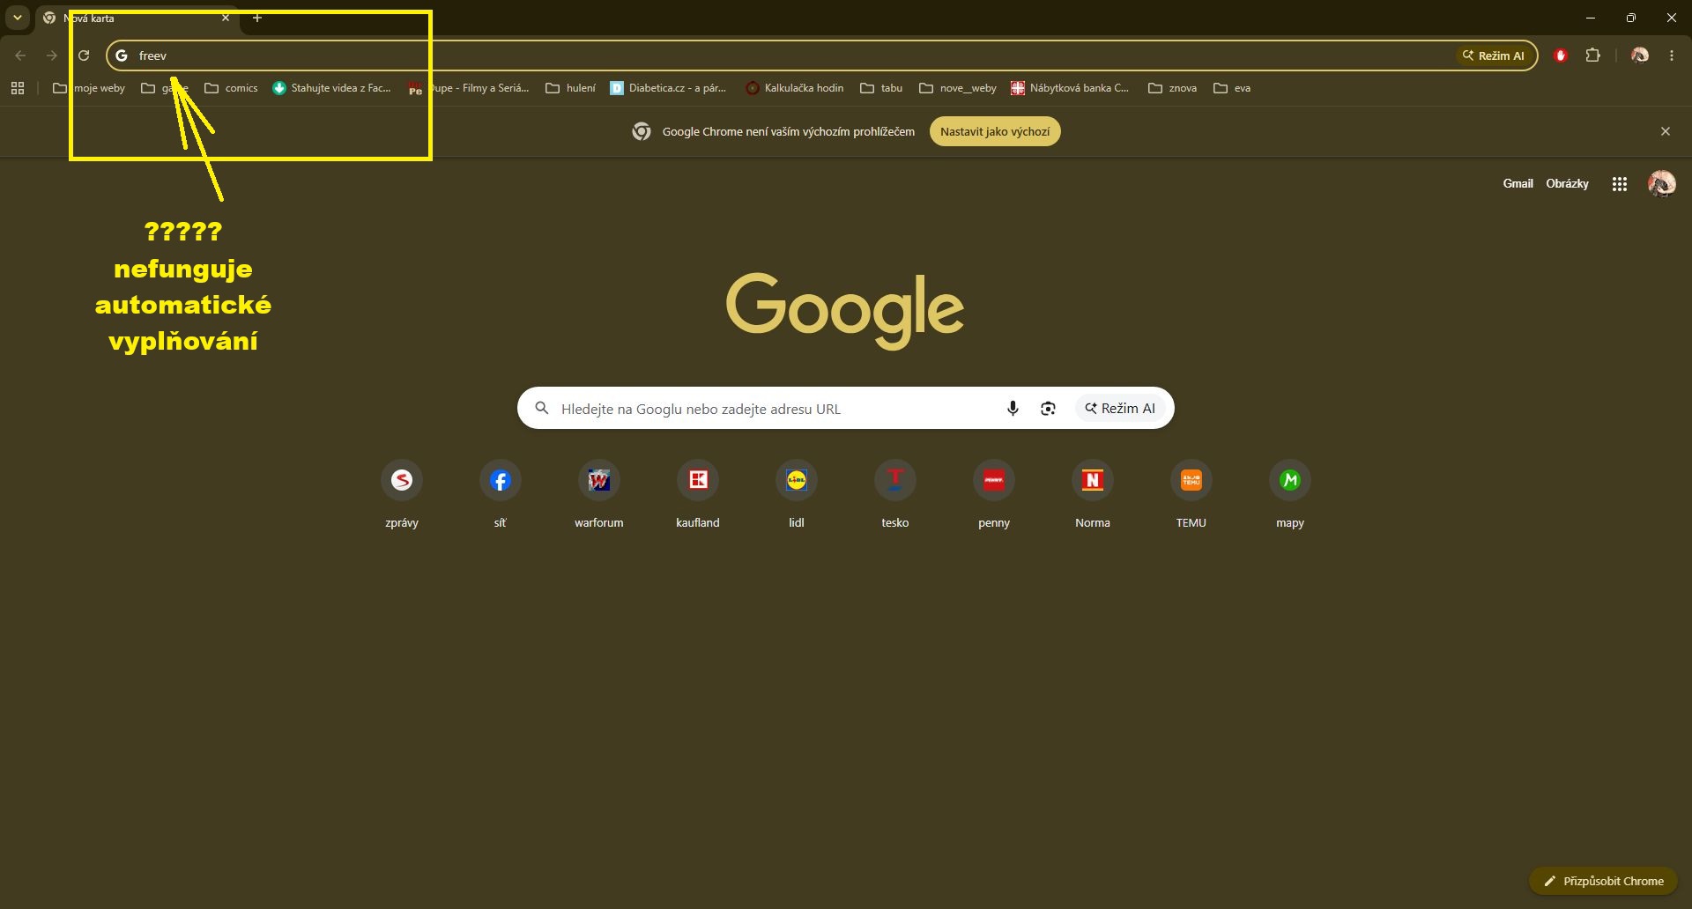The image size is (1692, 909).
Task: Click Přizpůsobit Chrome button
Action: click(x=1603, y=881)
